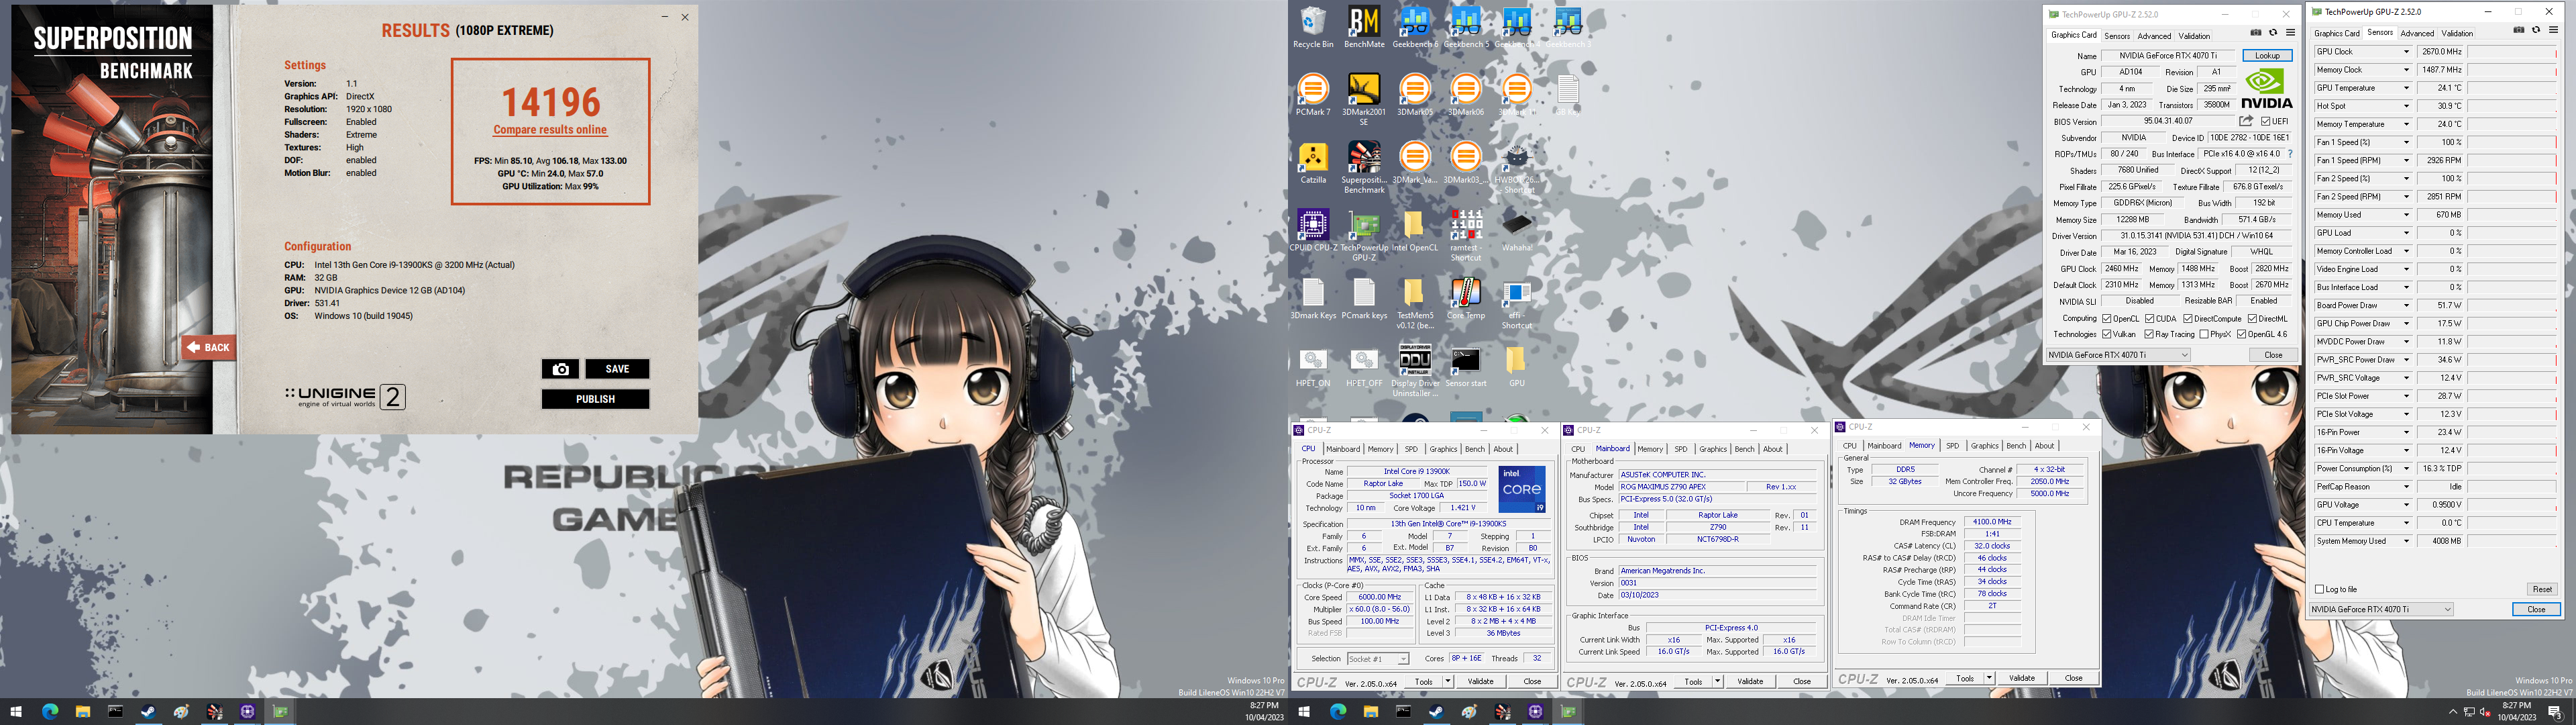
Task: Toggle the DirectML checkbox
Action: point(2252,318)
